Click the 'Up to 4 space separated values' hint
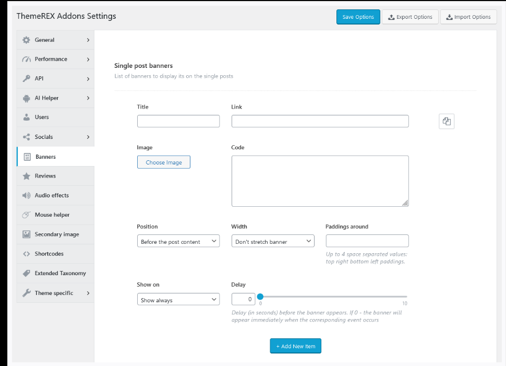Image resolution: width=506 pixels, height=366 pixels. [367, 258]
